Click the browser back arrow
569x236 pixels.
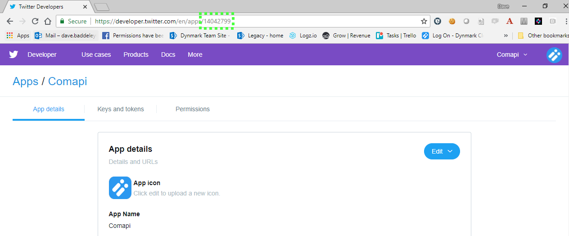click(x=10, y=21)
